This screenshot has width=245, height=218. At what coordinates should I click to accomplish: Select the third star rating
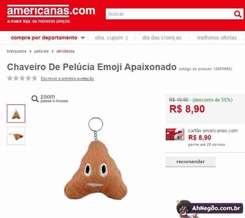[x=22, y=78]
